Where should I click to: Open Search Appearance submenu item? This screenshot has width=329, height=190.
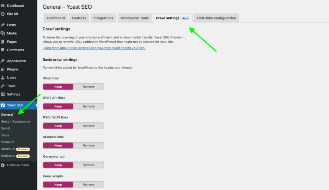(x=15, y=121)
